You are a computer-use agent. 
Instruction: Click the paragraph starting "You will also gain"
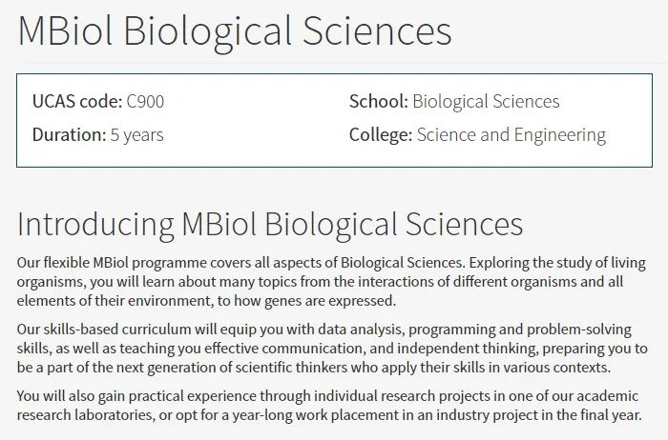point(329,406)
